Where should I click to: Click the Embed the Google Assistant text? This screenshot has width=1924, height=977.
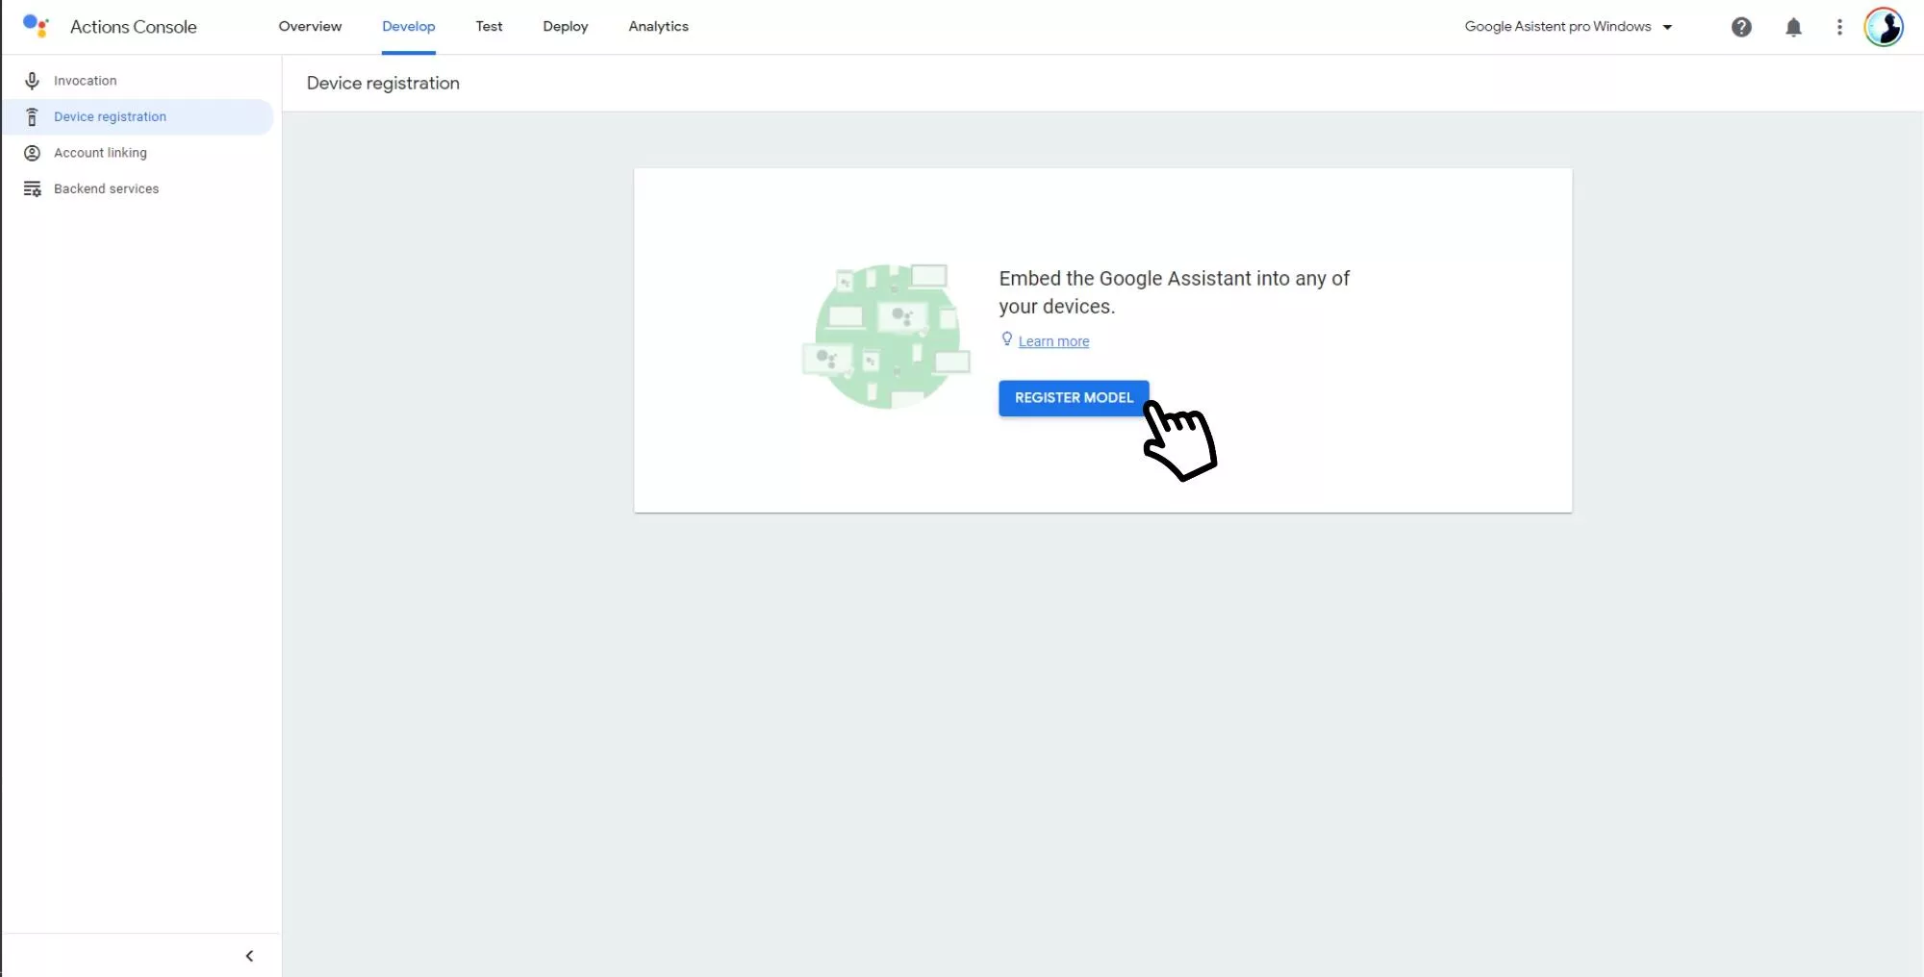pyautogui.click(x=1174, y=292)
